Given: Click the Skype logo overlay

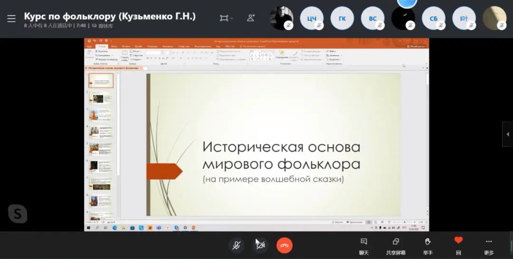Looking at the screenshot, I should pyautogui.click(x=18, y=214).
